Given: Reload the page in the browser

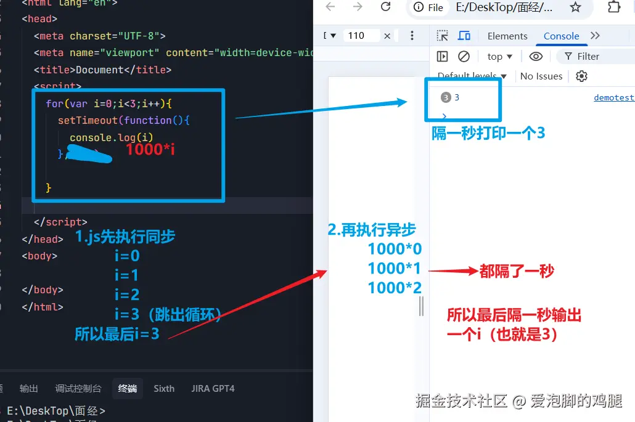Looking at the screenshot, I should pyautogui.click(x=385, y=7).
